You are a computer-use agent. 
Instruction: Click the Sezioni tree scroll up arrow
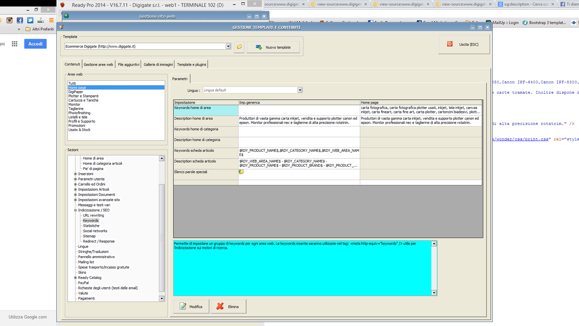[162, 158]
